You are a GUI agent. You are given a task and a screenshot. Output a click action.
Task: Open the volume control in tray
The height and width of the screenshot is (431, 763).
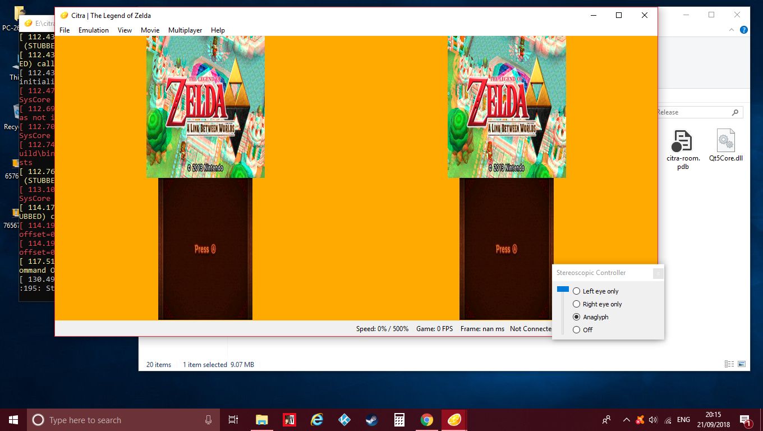[x=653, y=420]
